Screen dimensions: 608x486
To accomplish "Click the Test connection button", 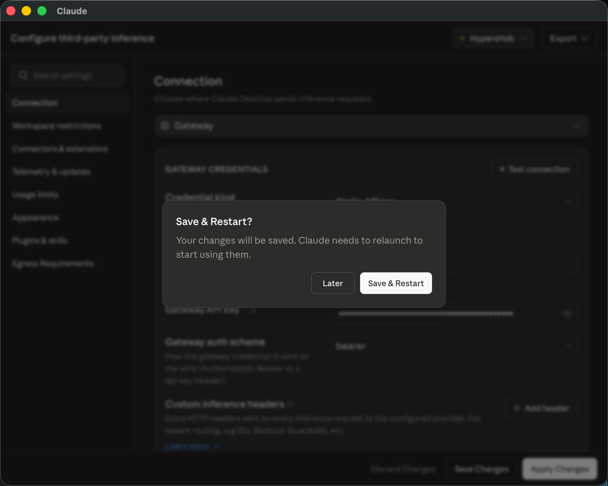I will (535, 169).
